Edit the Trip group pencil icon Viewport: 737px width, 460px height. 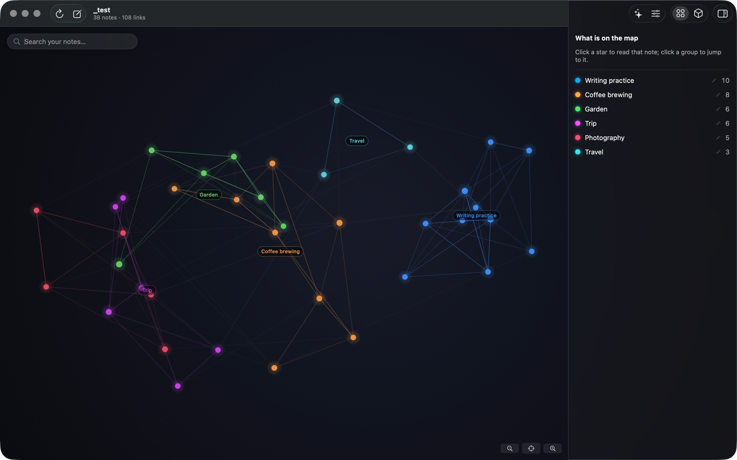(x=718, y=123)
